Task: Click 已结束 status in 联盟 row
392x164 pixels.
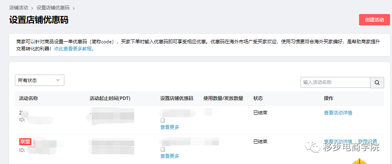Action: coord(260,142)
